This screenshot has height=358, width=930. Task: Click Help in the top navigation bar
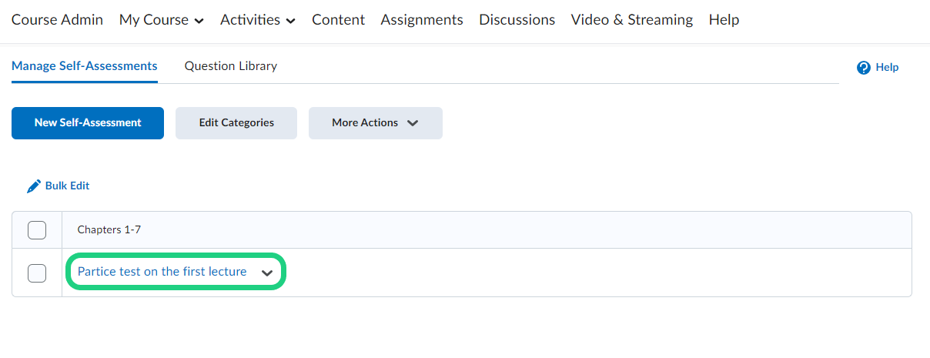[x=724, y=20]
